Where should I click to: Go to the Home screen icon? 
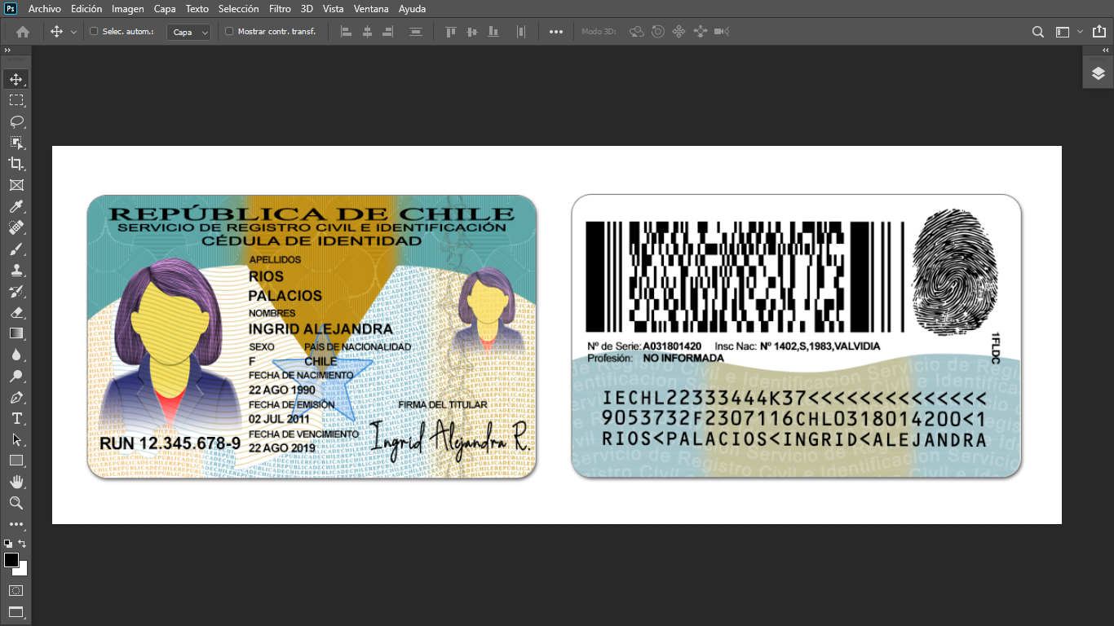23,32
